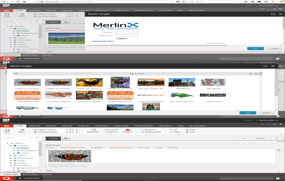
Task: Open Edit dropdown in the butterfly item window
Action: pos(22,131)
